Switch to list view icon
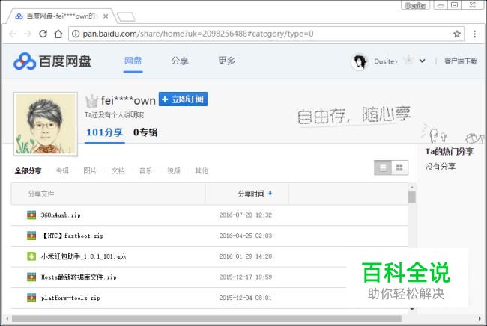 pyautogui.click(x=383, y=168)
